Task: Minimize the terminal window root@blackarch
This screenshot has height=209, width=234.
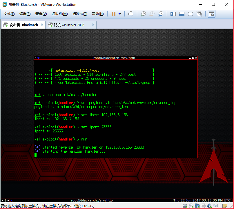Action: [190, 58]
